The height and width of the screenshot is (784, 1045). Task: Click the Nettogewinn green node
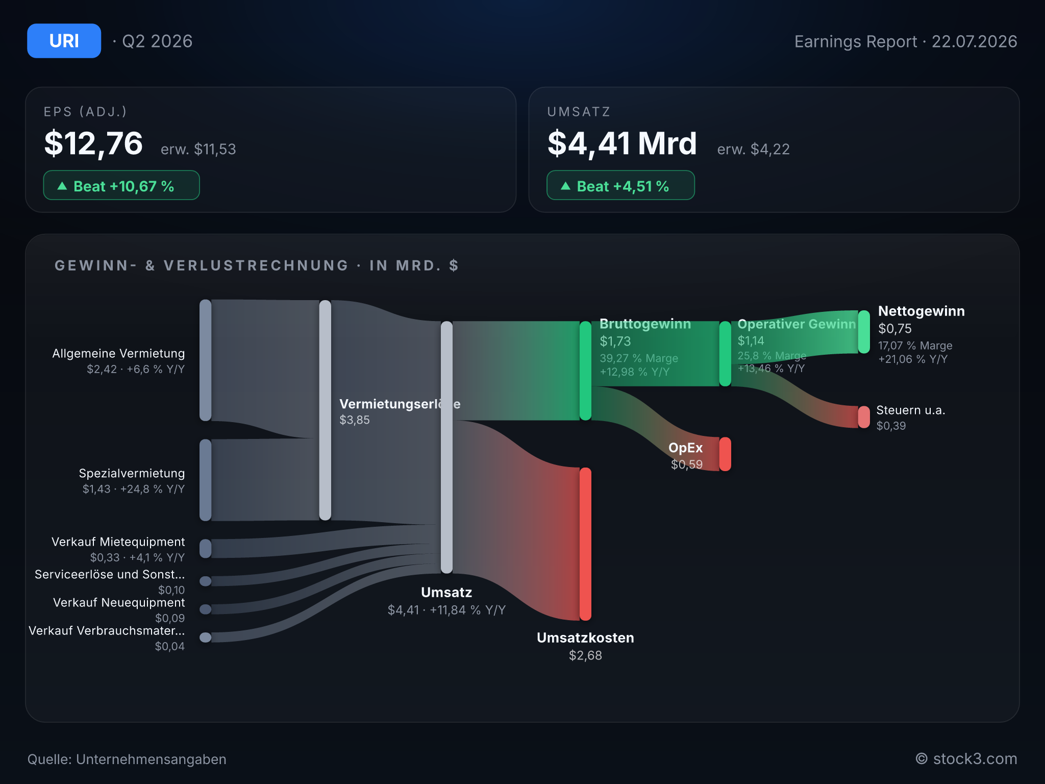864,332
